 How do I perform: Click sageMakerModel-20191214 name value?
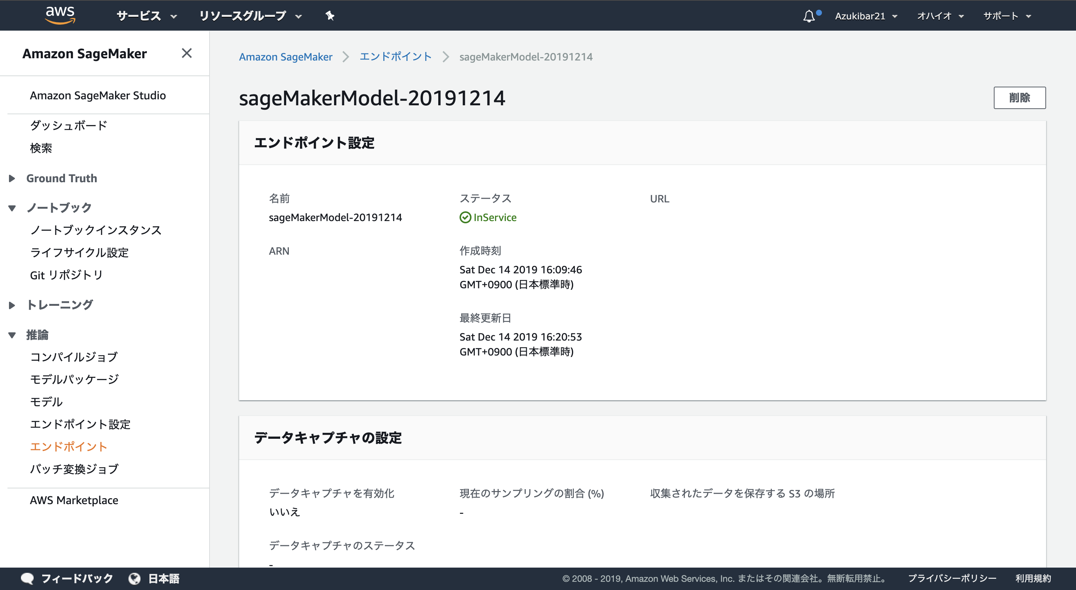[336, 218]
